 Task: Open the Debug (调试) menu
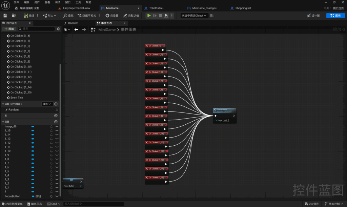58,2
